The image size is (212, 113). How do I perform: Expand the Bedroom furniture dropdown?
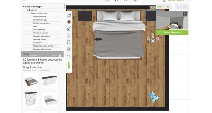pos(39,13)
